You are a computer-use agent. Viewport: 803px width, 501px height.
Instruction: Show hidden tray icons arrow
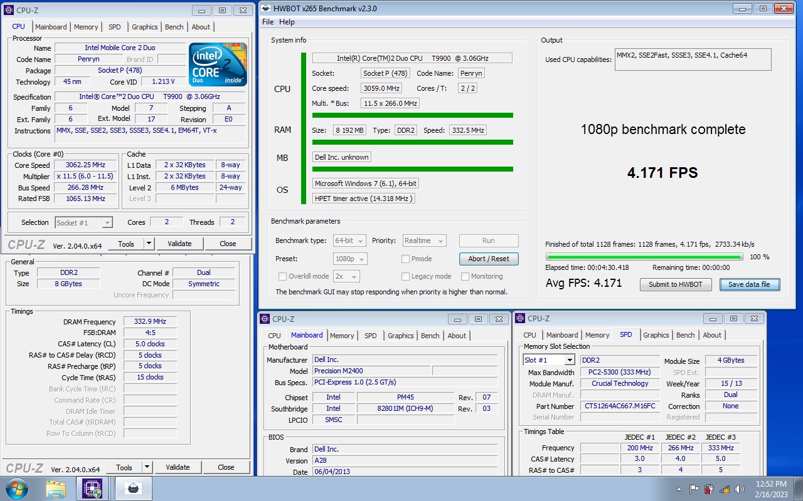click(679, 489)
